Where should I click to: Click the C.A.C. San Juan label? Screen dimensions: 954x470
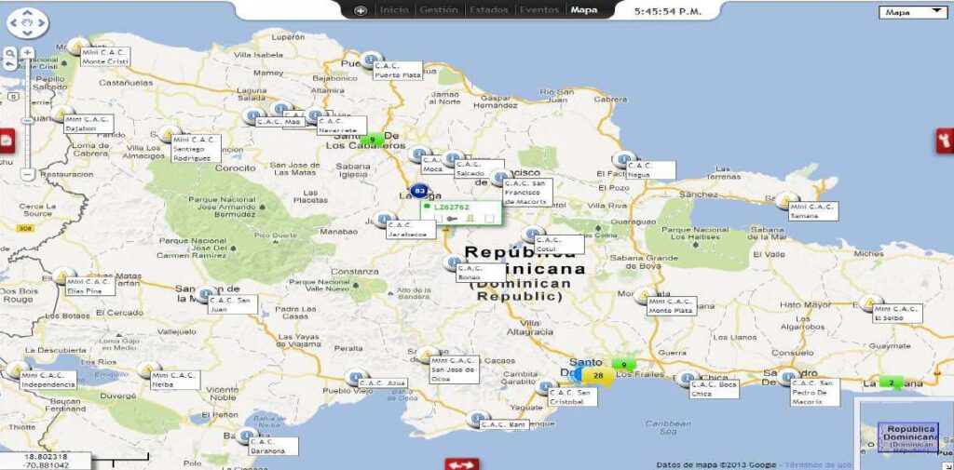coord(232,304)
